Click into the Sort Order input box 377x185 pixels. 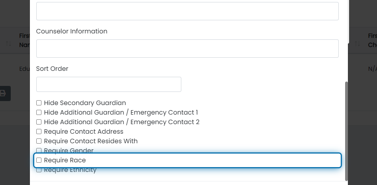click(109, 84)
